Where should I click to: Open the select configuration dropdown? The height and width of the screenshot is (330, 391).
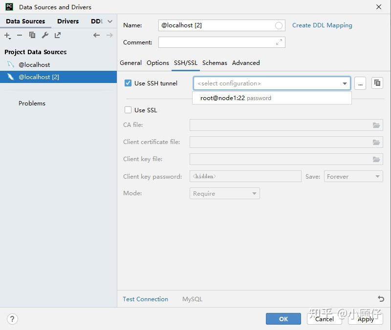(272, 83)
